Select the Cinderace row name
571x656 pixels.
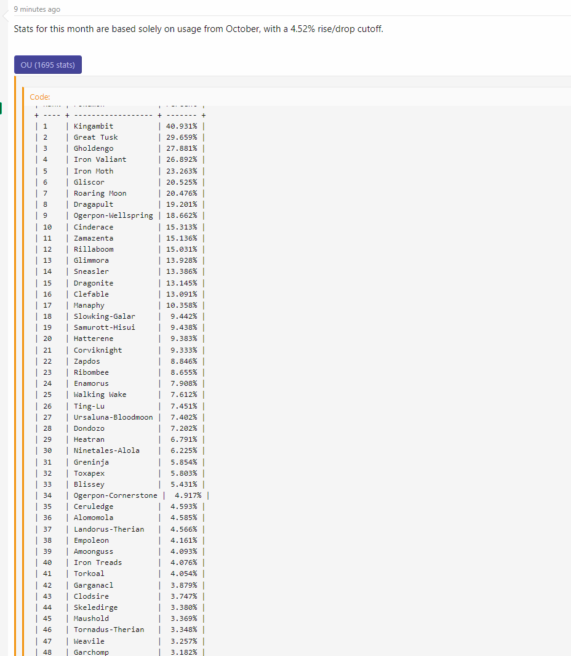pos(94,227)
